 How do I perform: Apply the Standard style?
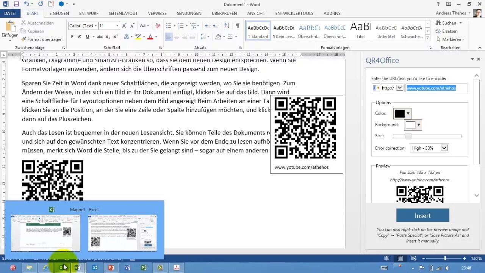(x=258, y=31)
